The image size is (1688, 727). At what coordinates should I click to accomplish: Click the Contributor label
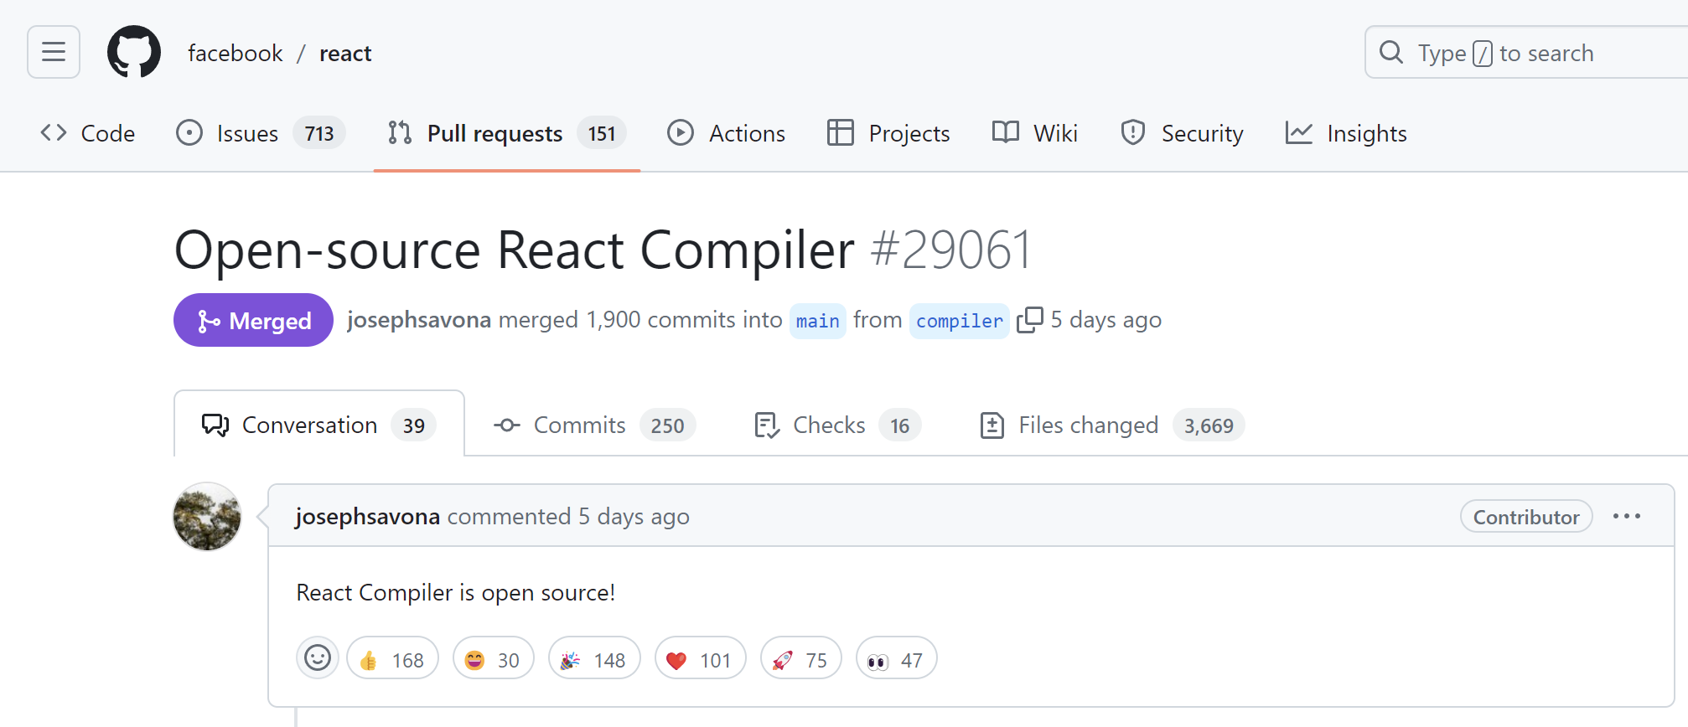(1526, 517)
